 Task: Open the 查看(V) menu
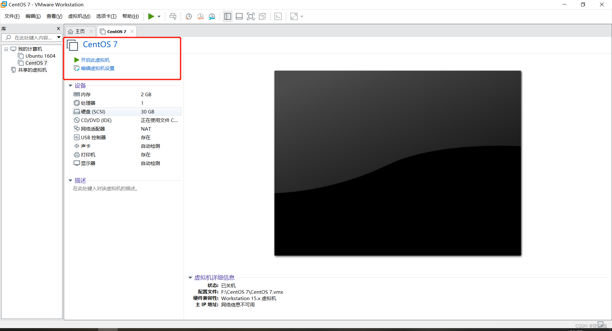point(54,16)
